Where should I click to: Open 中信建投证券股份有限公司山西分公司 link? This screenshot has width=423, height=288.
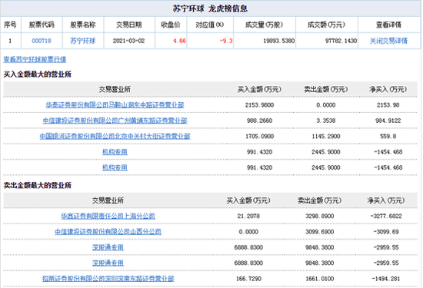coord(108,231)
